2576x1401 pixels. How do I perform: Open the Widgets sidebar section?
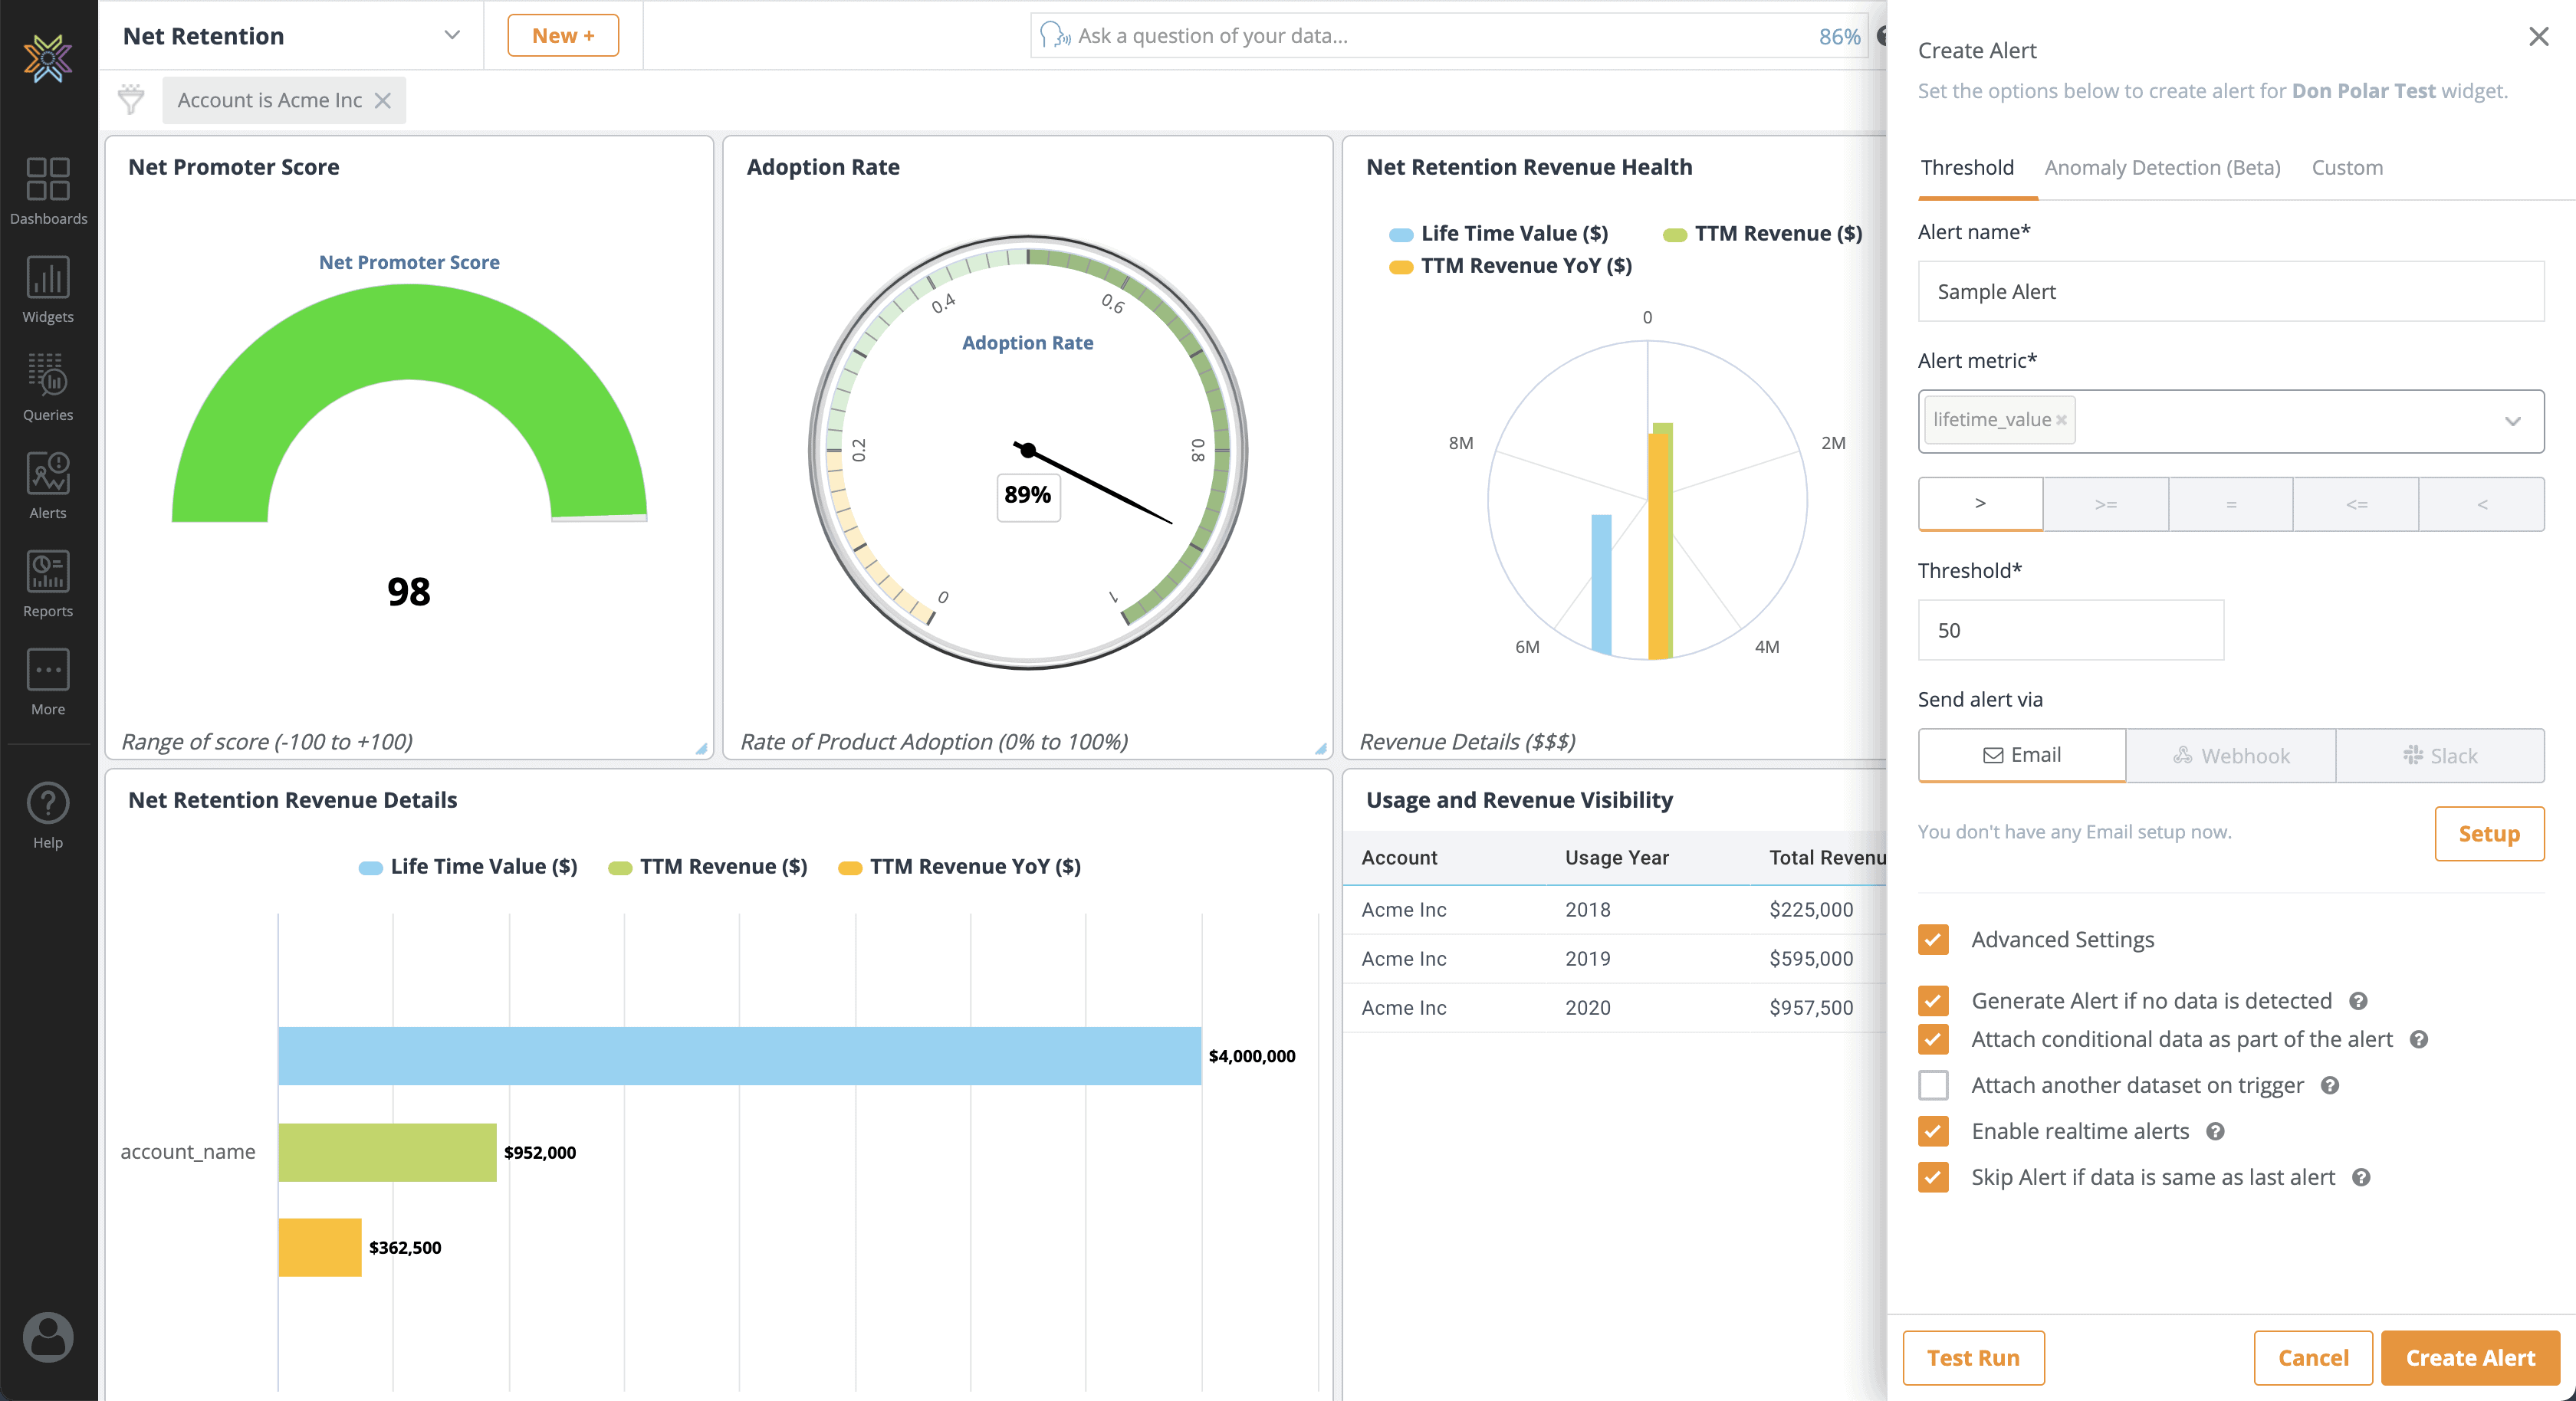(48, 290)
